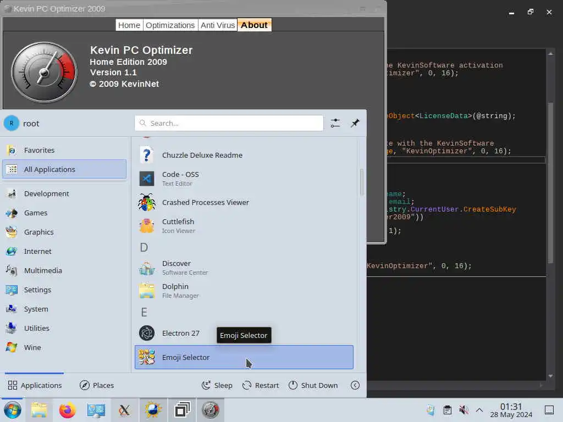Screen dimensions: 563x422
Task: Open Discover software center
Action: (244, 268)
